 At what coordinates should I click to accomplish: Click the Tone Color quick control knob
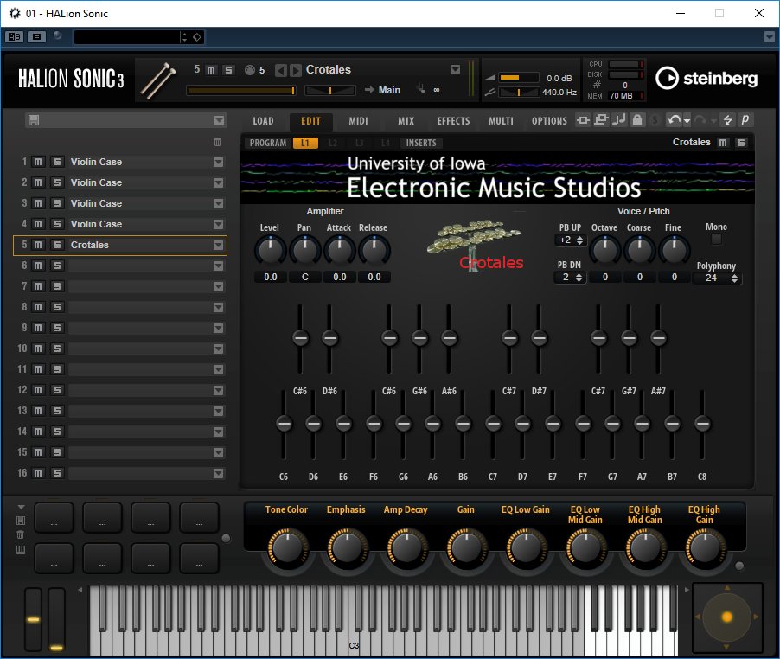pyautogui.click(x=288, y=547)
